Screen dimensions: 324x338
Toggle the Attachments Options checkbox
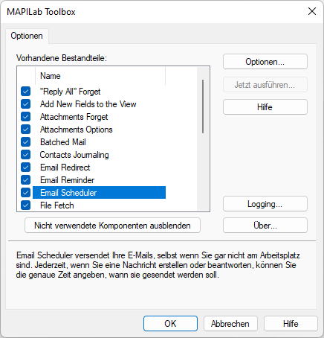[x=26, y=130]
